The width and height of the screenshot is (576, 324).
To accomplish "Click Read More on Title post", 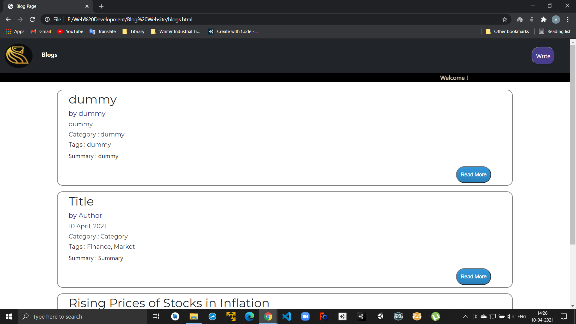I will coord(473,277).
